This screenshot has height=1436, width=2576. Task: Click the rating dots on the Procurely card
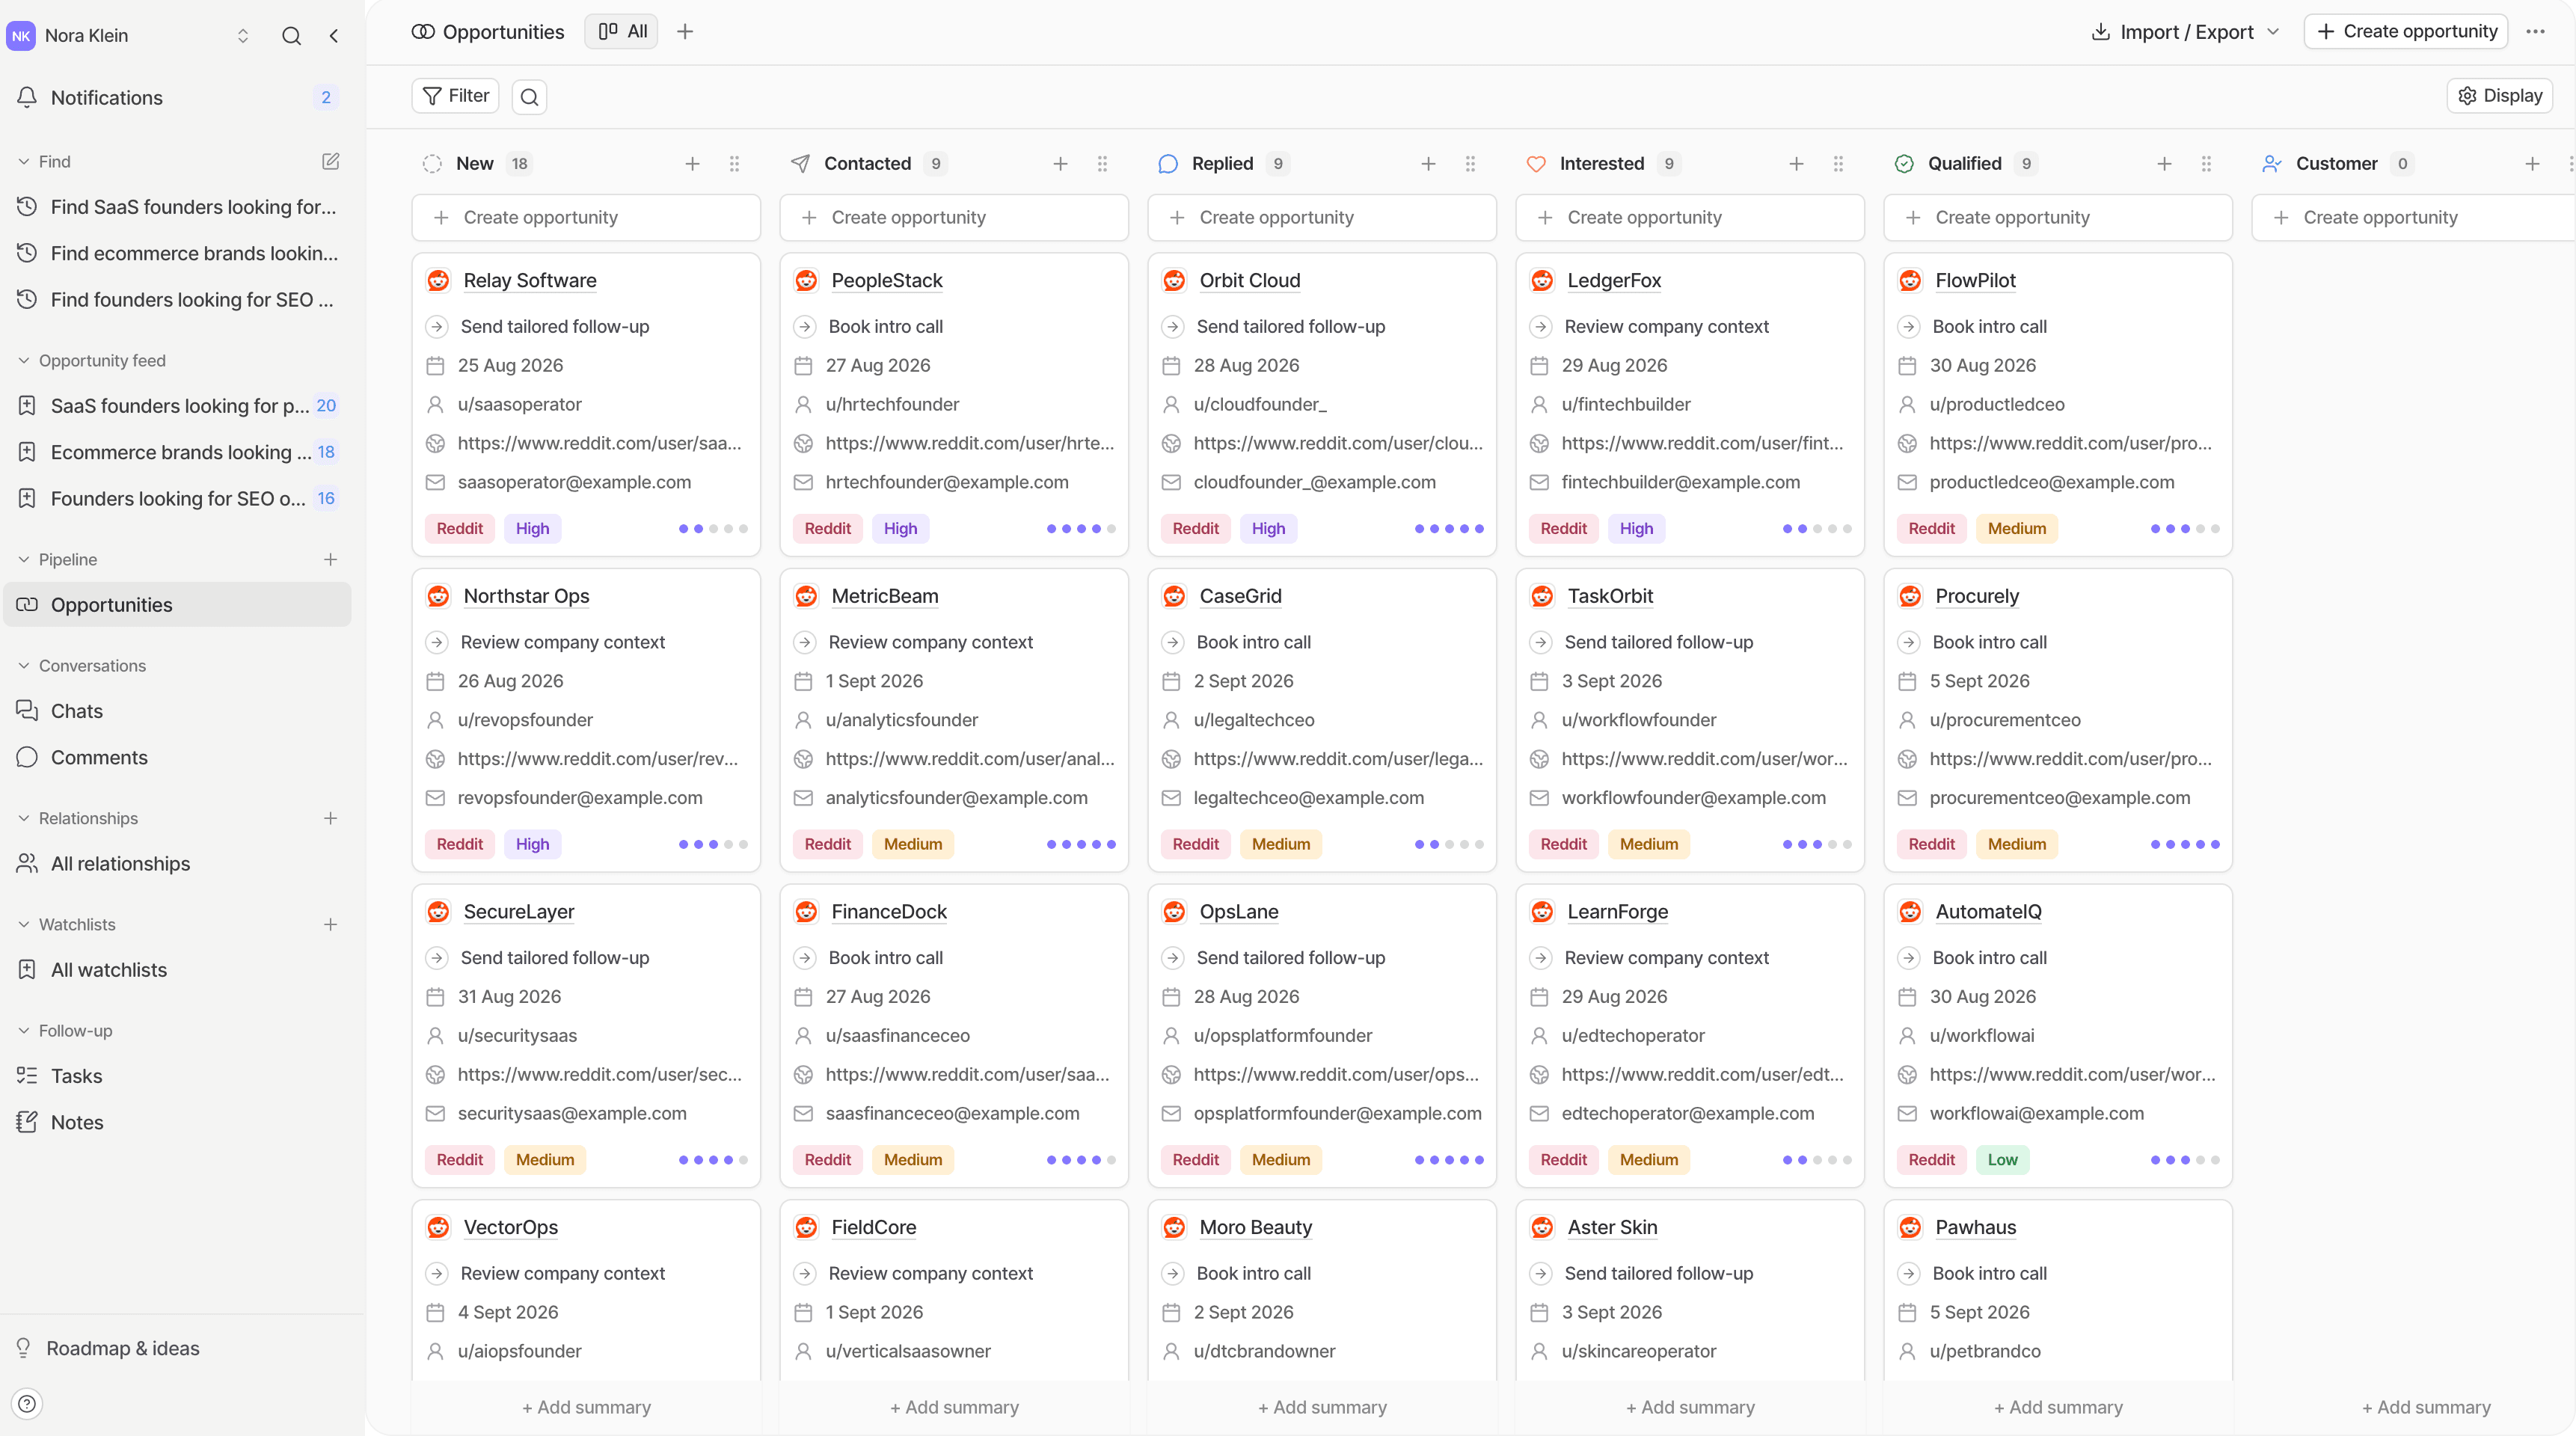(2185, 844)
